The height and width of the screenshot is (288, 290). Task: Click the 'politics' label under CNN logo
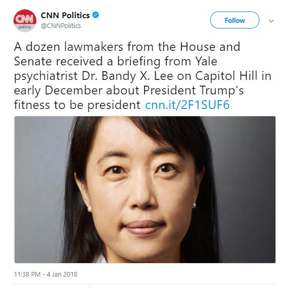point(25,27)
